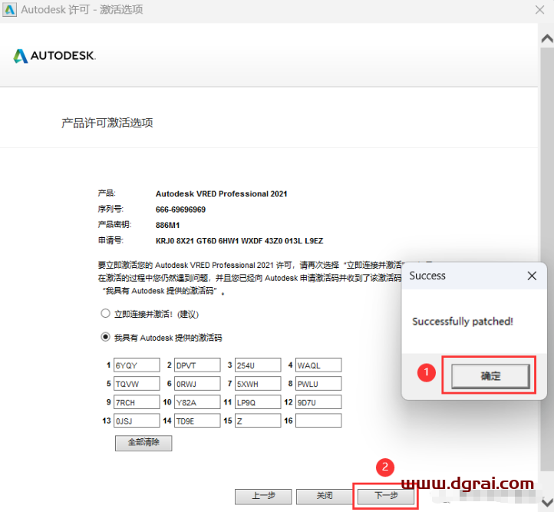
Task: Click the 关闭 button at the bottom
Action: click(x=325, y=496)
